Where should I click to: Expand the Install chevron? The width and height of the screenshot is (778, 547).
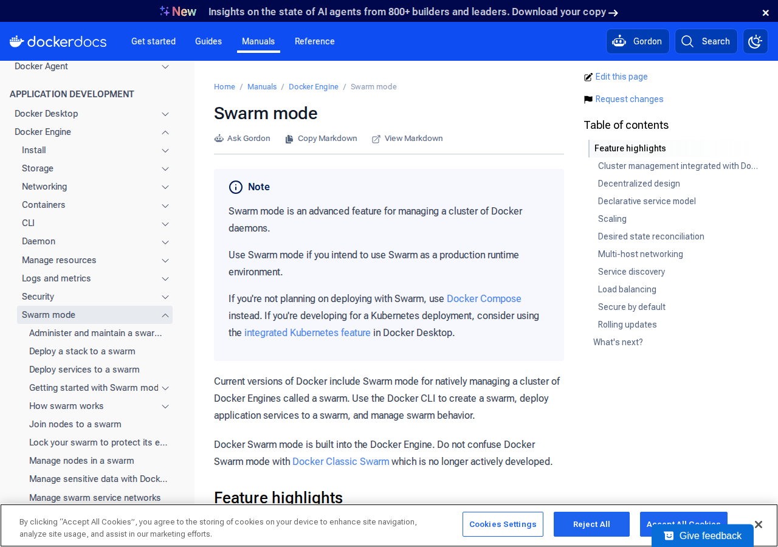coord(165,150)
